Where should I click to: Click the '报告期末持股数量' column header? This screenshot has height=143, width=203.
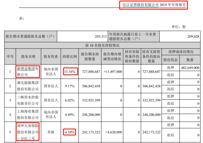pos(90,57)
